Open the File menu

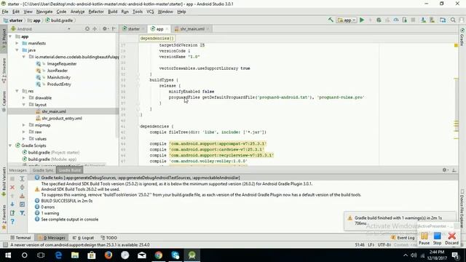pos(5,12)
